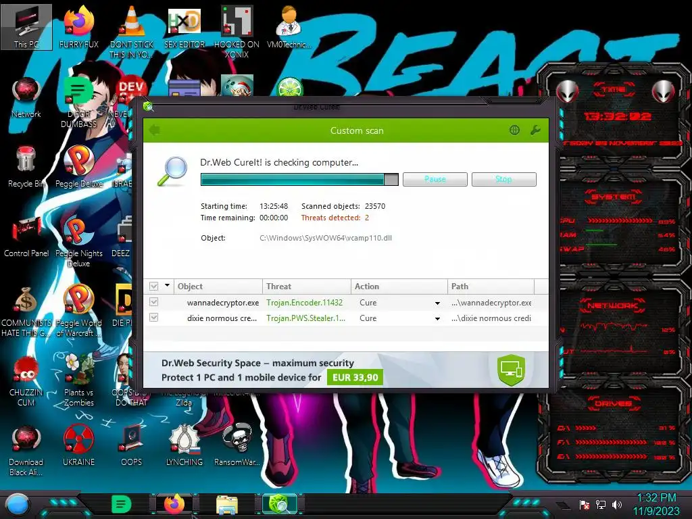Click the security flag tray icon
The height and width of the screenshot is (519, 692).
[585, 504]
